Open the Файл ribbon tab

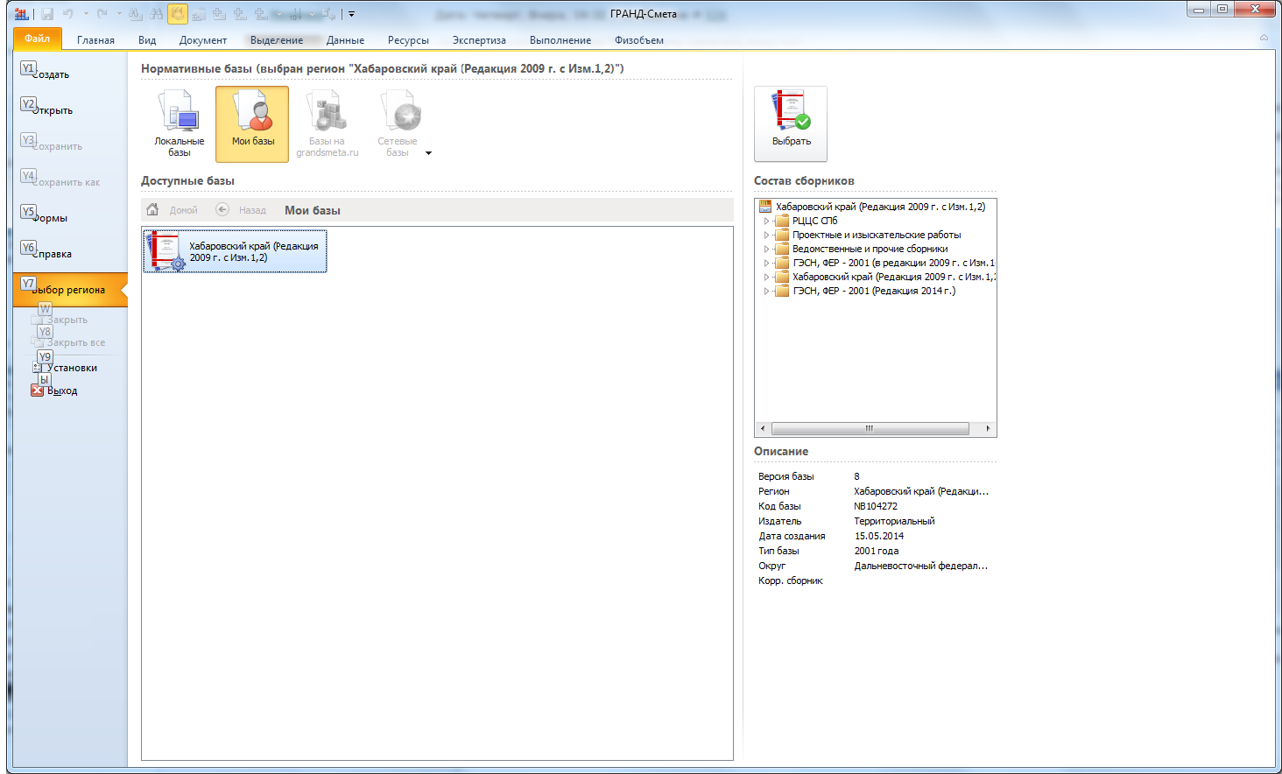[38, 39]
